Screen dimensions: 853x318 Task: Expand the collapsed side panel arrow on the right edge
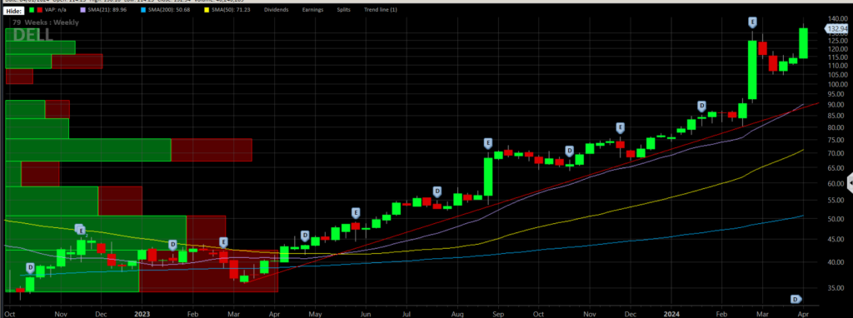(x=850, y=184)
